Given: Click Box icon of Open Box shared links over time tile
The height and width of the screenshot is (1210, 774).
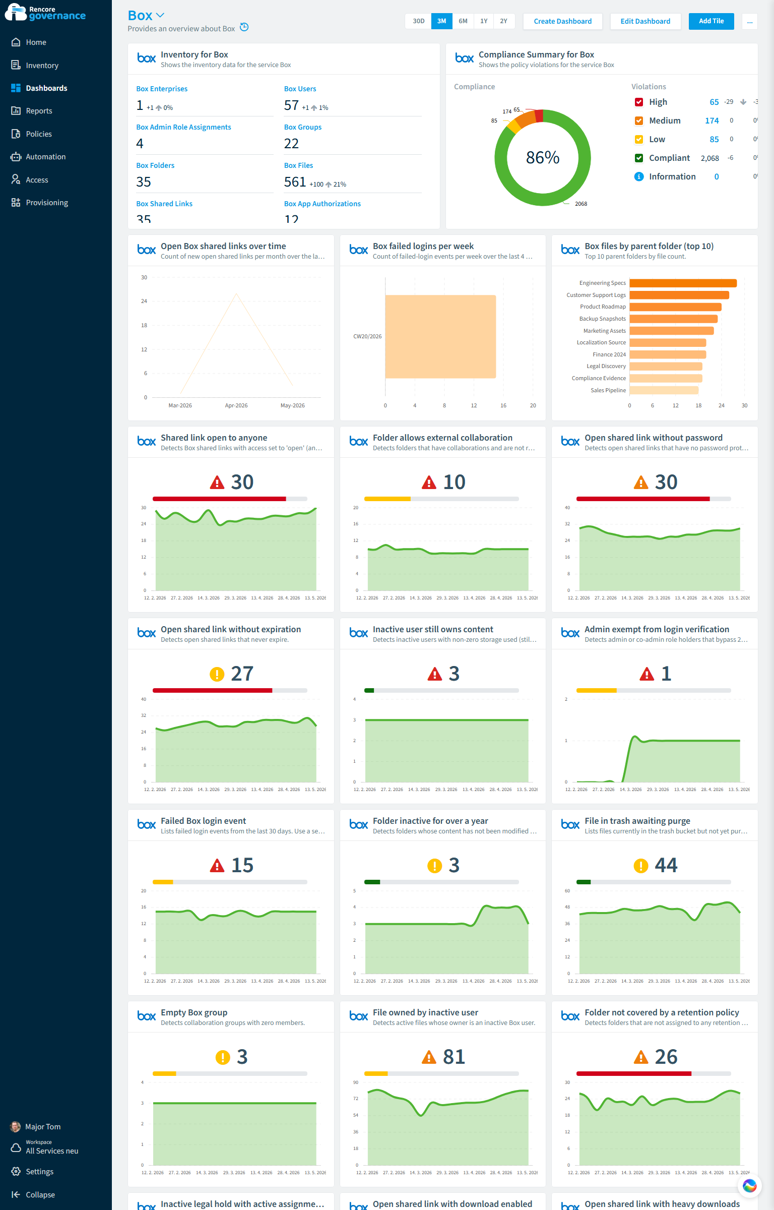Looking at the screenshot, I should tap(147, 250).
